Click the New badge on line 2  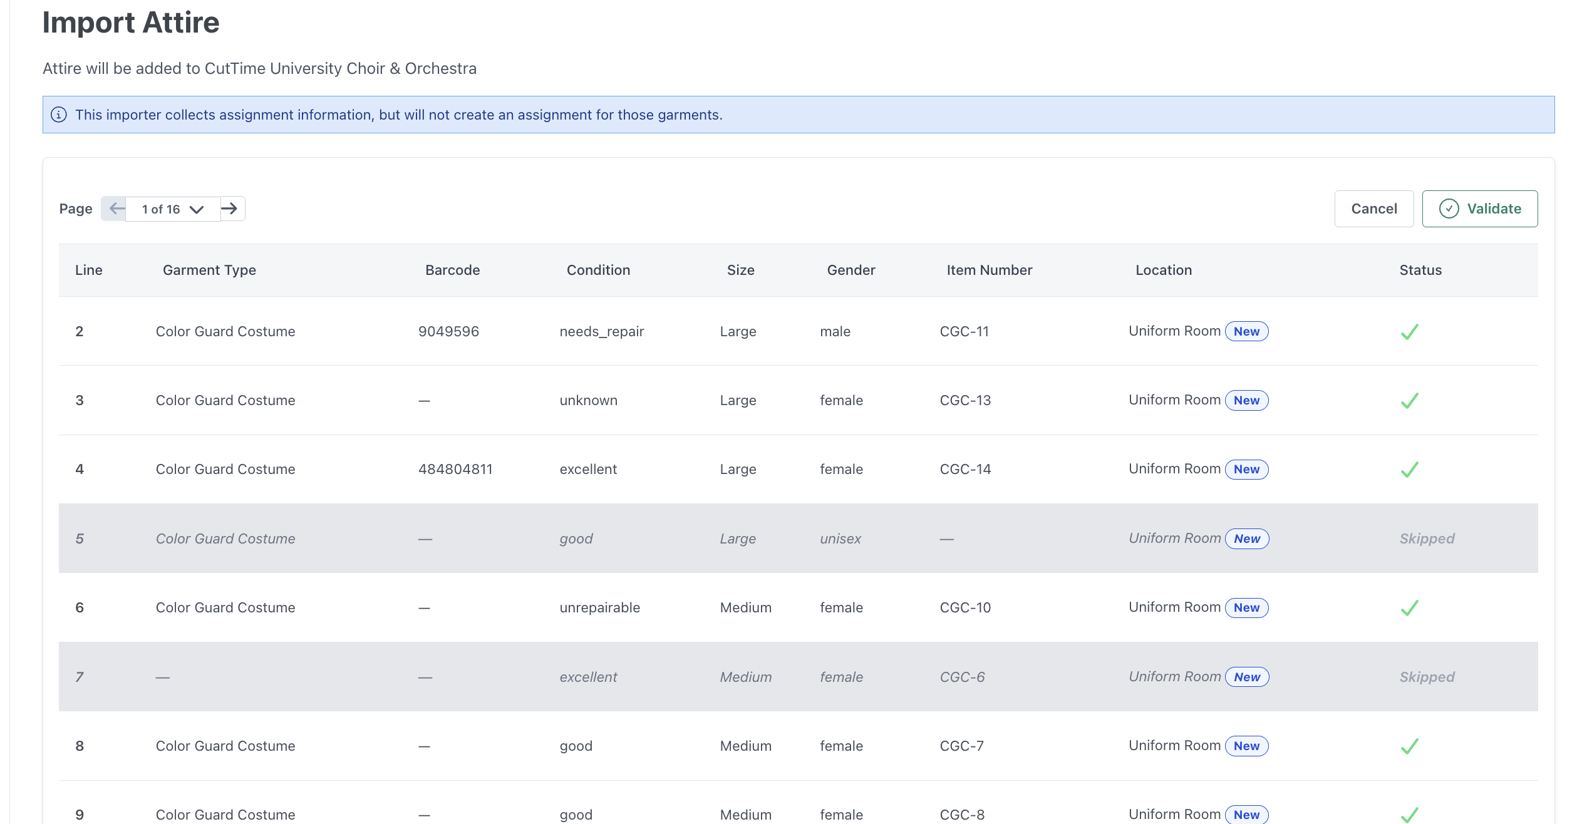click(x=1246, y=332)
